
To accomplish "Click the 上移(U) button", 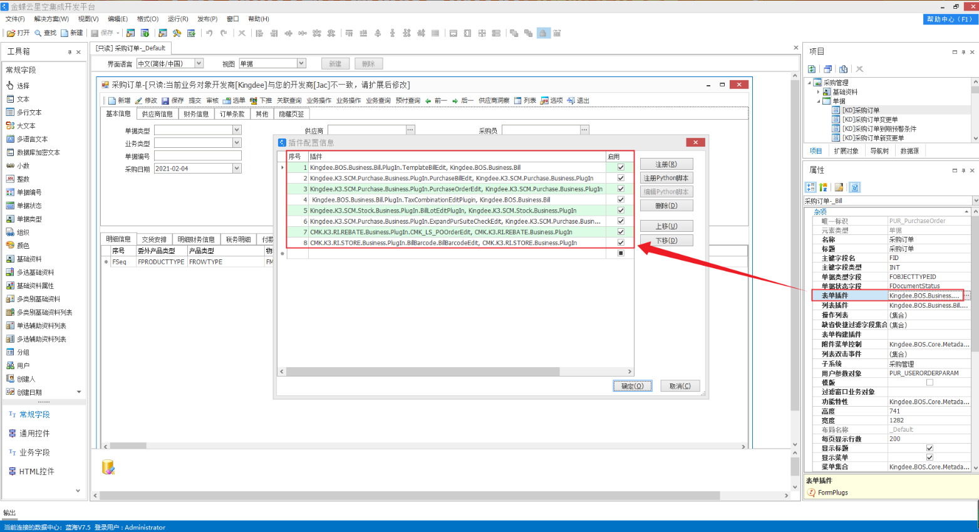I will tap(666, 226).
